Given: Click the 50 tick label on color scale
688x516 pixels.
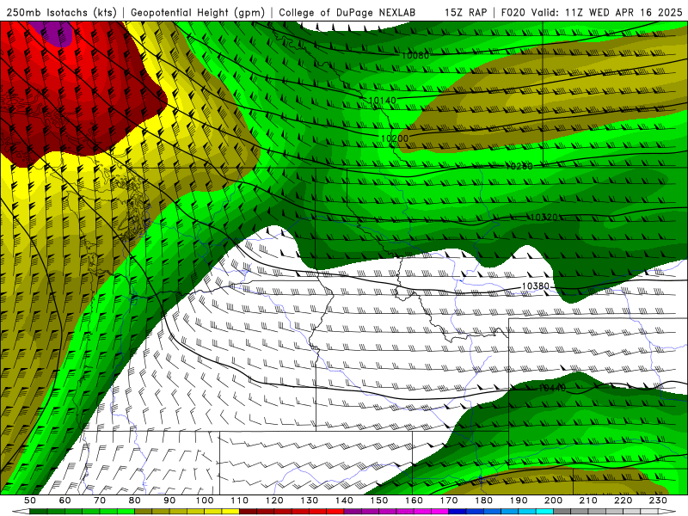Looking at the screenshot, I should (x=30, y=501).
